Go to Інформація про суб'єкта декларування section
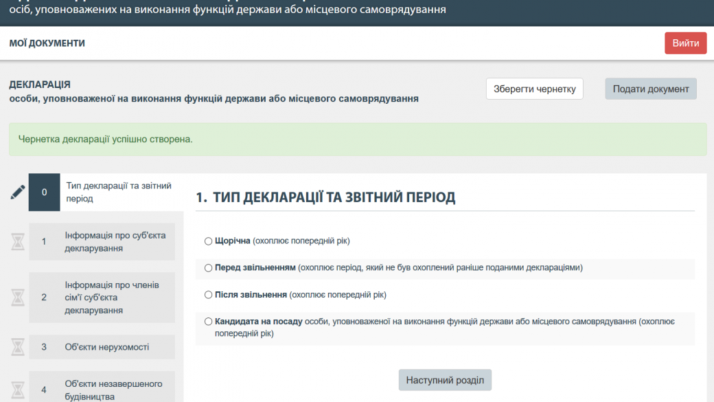This screenshot has height=402, width=714. coord(115,242)
